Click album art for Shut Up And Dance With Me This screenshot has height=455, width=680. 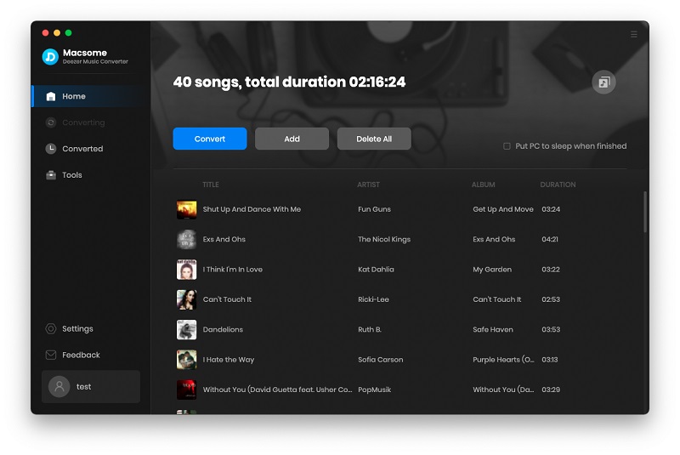click(x=186, y=209)
